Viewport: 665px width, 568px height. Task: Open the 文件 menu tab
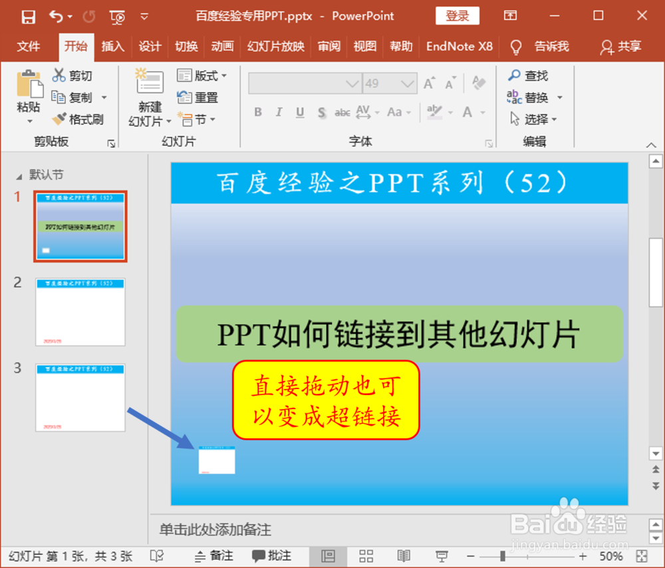(29, 47)
